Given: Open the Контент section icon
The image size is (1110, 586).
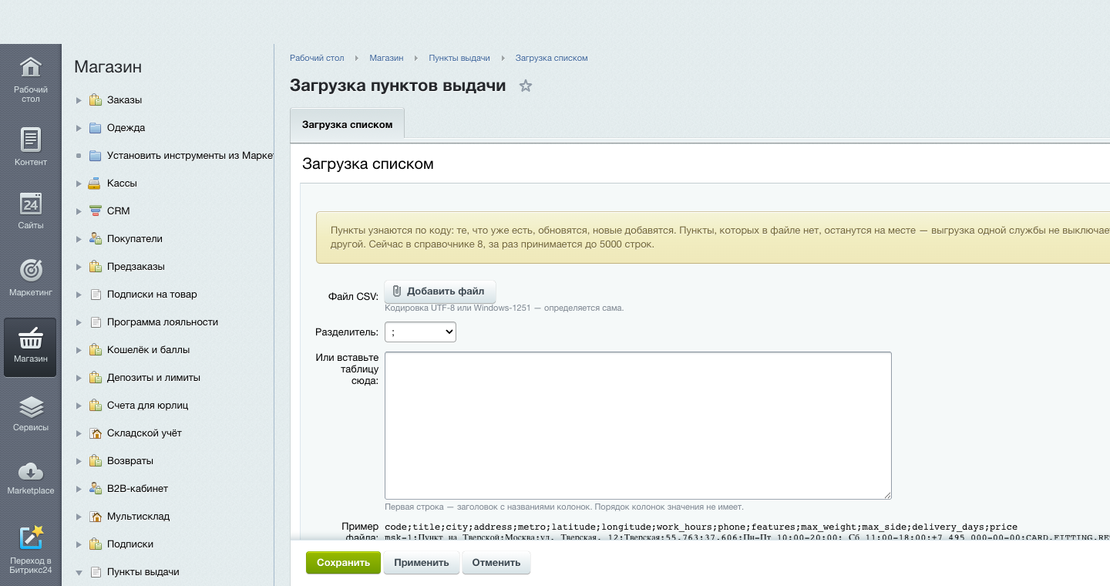Looking at the screenshot, I should point(31,140).
